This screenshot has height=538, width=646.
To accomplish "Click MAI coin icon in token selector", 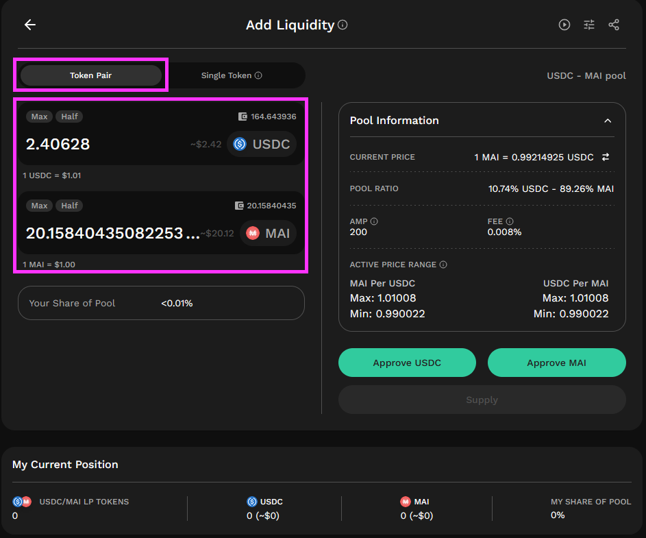I will pos(253,233).
